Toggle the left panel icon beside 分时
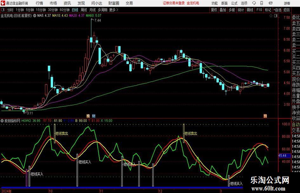The width and height of the screenshot is (300, 193). pyautogui.click(x=3, y=10)
